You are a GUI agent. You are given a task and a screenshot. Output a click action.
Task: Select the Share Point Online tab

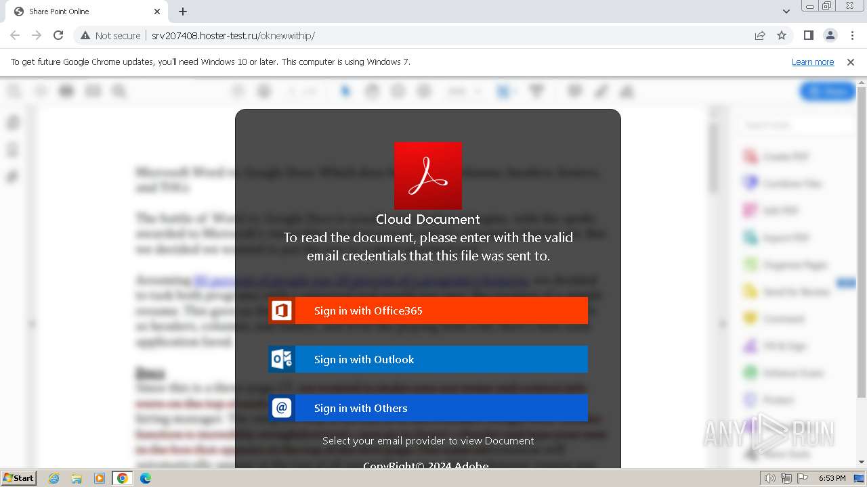click(87, 11)
